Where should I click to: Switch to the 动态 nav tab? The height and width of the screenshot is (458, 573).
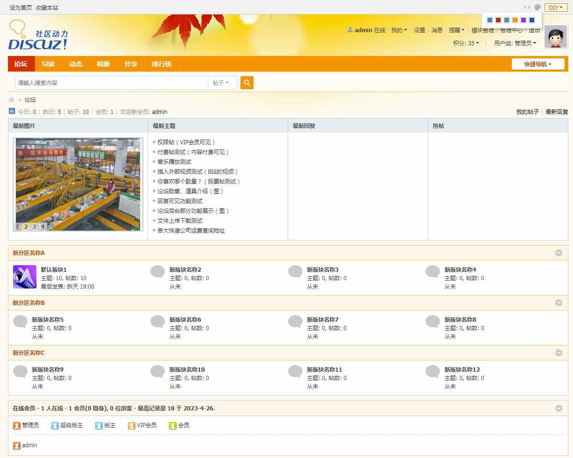click(x=76, y=64)
